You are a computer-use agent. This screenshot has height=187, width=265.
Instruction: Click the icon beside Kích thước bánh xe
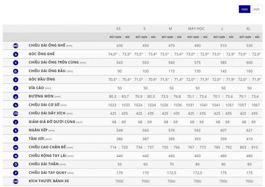click(x=16, y=181)
